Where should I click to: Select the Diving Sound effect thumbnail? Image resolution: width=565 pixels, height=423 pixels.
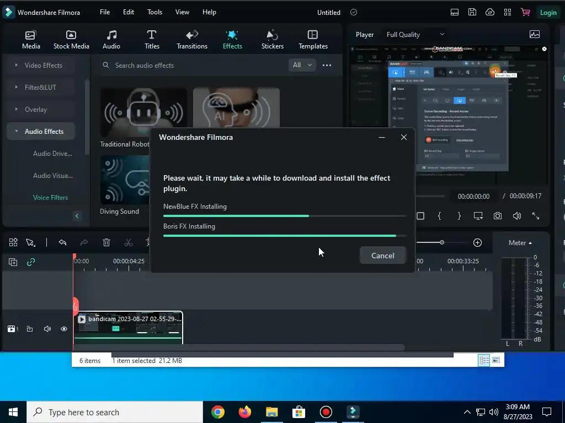(x=125, y=180)
